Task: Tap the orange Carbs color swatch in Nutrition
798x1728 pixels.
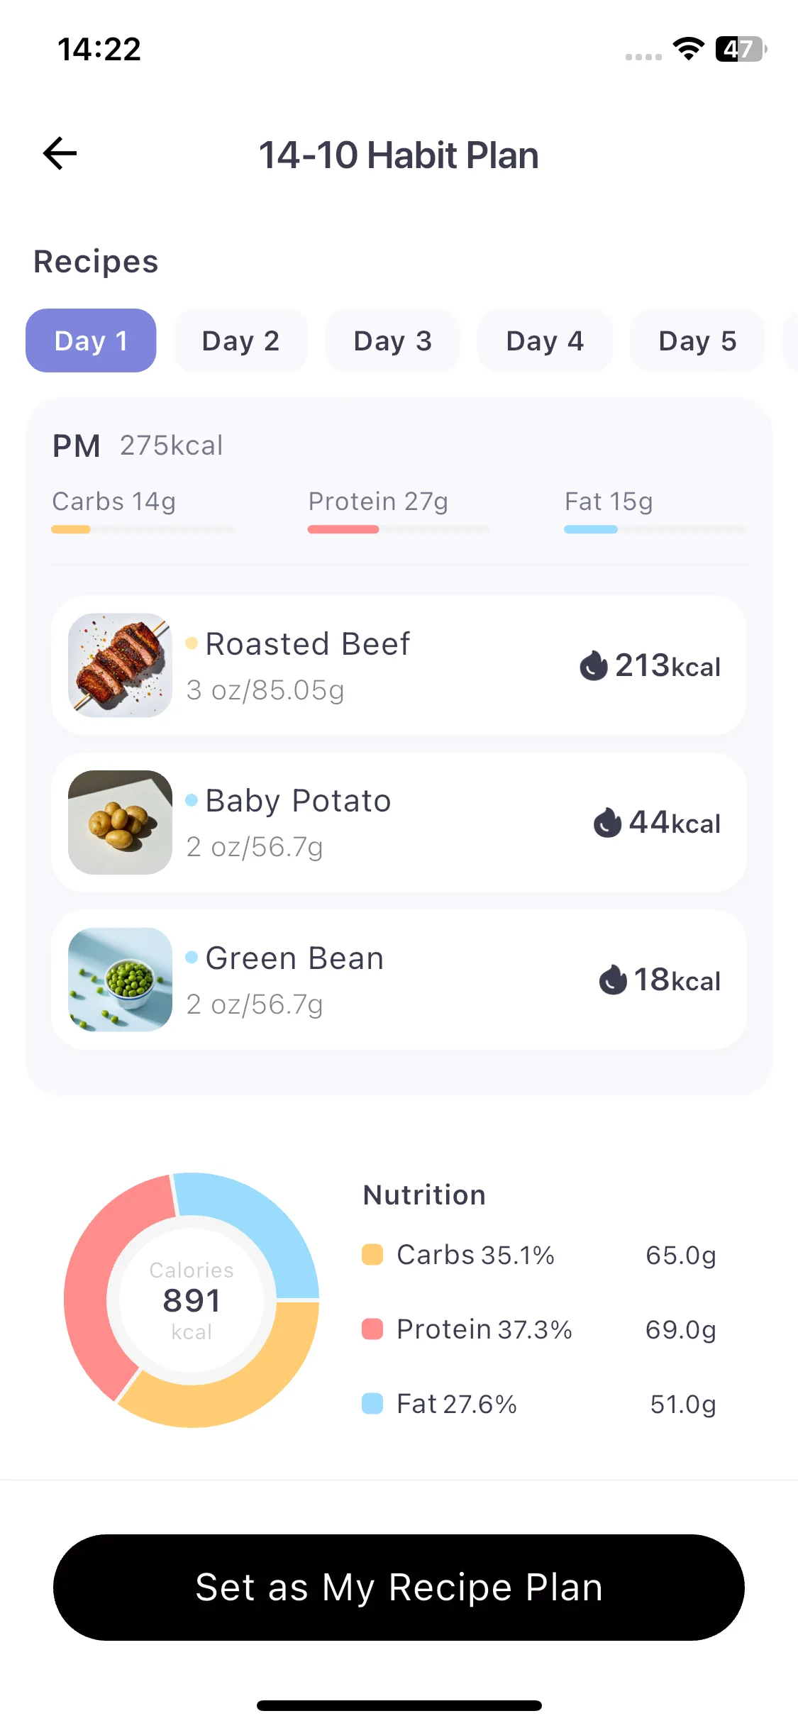Action: point(372,1254)
